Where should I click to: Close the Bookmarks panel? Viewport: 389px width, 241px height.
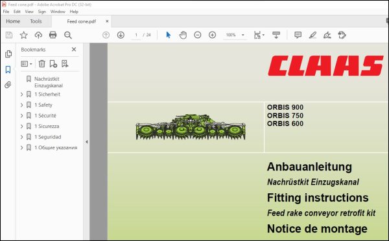point(74,50)
